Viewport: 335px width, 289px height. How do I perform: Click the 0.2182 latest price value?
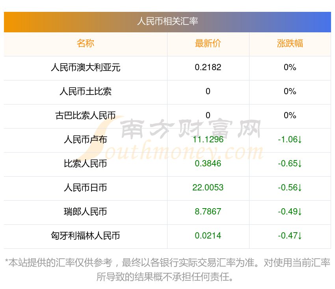click(208, 67)
